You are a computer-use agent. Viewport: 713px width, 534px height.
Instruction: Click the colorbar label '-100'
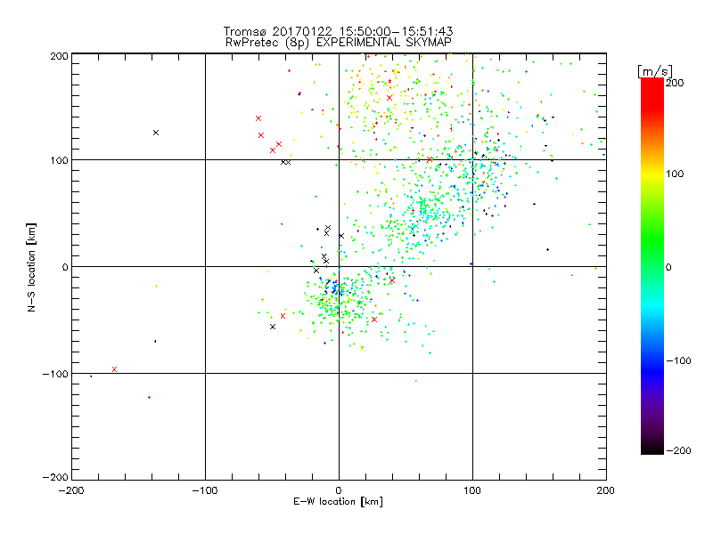pos(679,360)
